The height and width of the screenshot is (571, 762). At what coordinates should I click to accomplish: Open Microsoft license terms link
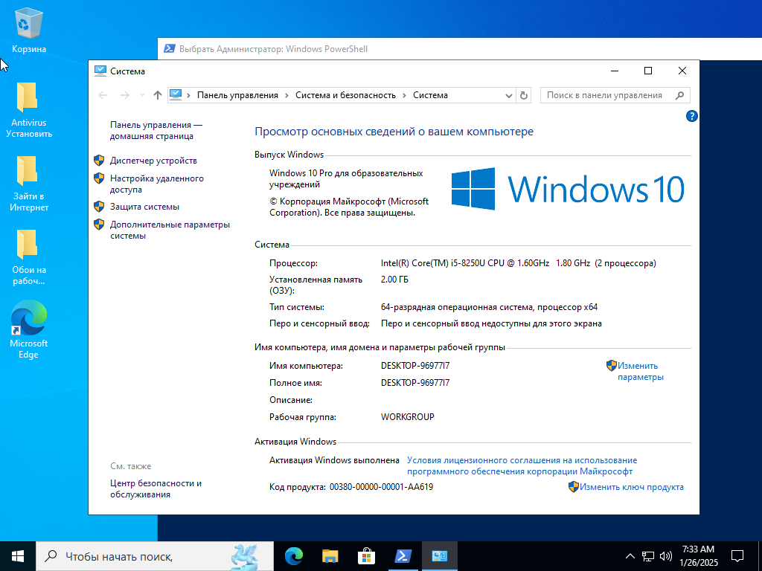click(x=522, y=465)
